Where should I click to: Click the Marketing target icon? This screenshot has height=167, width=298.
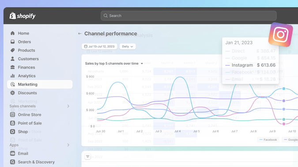12,84
